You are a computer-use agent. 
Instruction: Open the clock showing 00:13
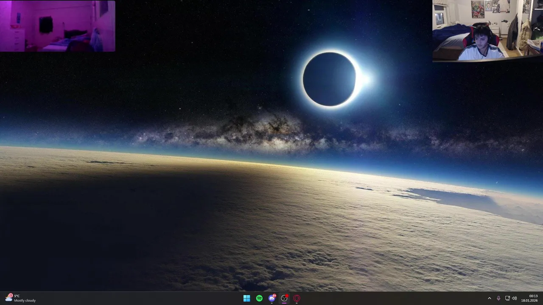click(529, 298)
